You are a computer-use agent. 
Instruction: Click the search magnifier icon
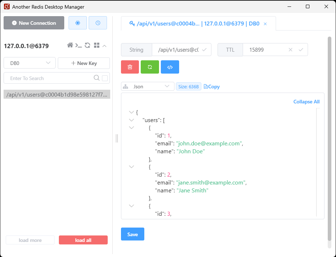coord(97,78)
